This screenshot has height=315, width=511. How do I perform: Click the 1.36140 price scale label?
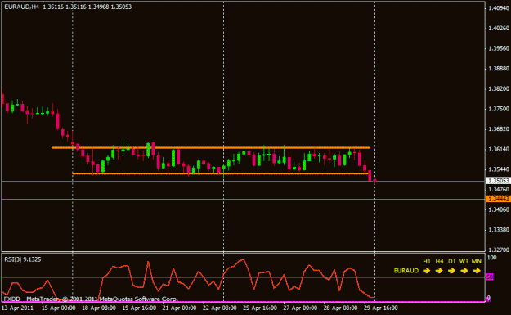pyautogui.click(x=499, y=150)
